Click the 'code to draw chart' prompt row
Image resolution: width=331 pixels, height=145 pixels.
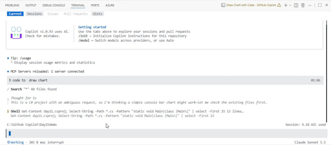[165, 80]
